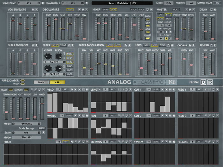Shift RESO 1 sequence left with < arrow
Viewport: 223px width, 167px height.
coord(206,90)
